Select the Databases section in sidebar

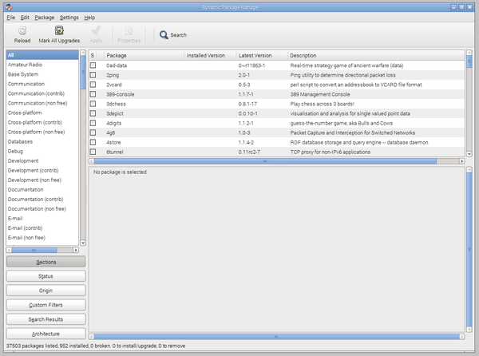pyautogui.click(x=22, y=141)
